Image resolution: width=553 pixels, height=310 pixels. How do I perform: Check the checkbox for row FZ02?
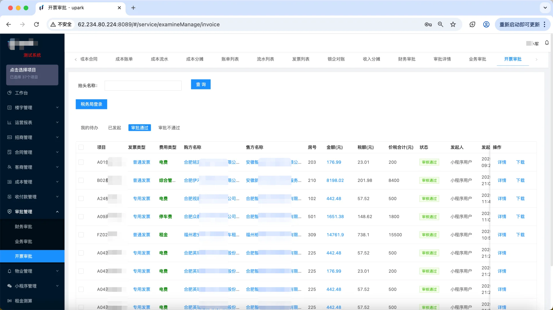(81, 235)
